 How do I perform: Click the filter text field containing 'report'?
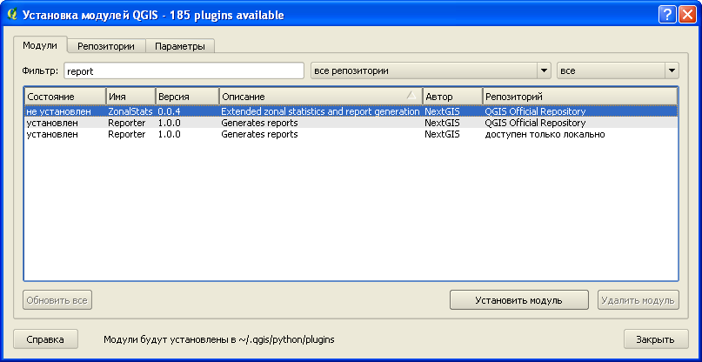(183, 70)
